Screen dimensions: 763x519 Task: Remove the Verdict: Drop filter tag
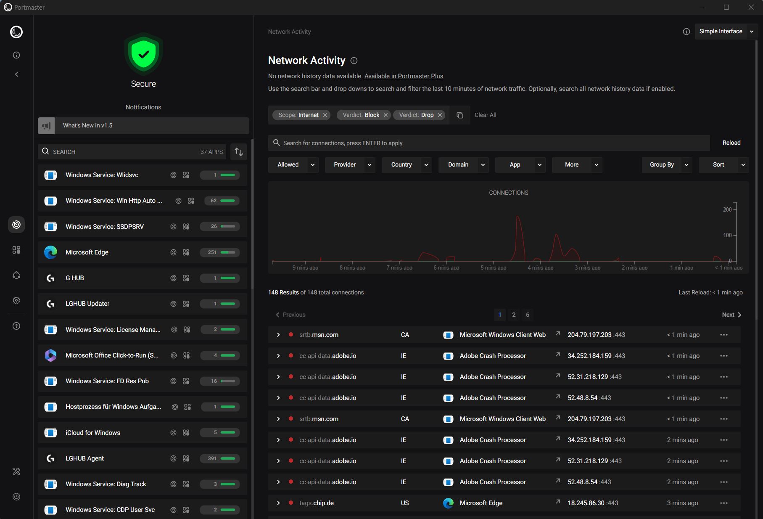point(440,115)
